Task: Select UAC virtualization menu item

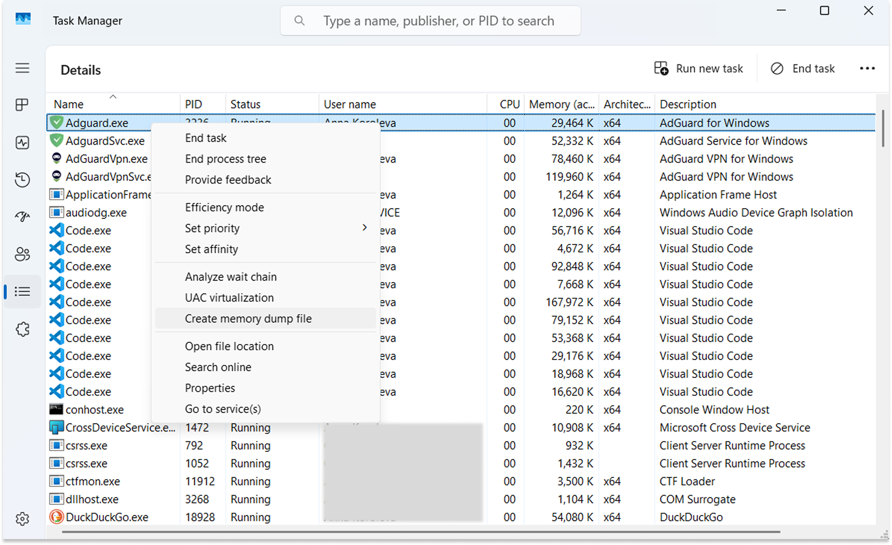Action: coord(265,298)
